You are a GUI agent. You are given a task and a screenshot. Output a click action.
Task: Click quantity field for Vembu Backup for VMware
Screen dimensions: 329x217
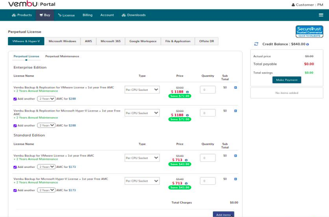[208, 158]
